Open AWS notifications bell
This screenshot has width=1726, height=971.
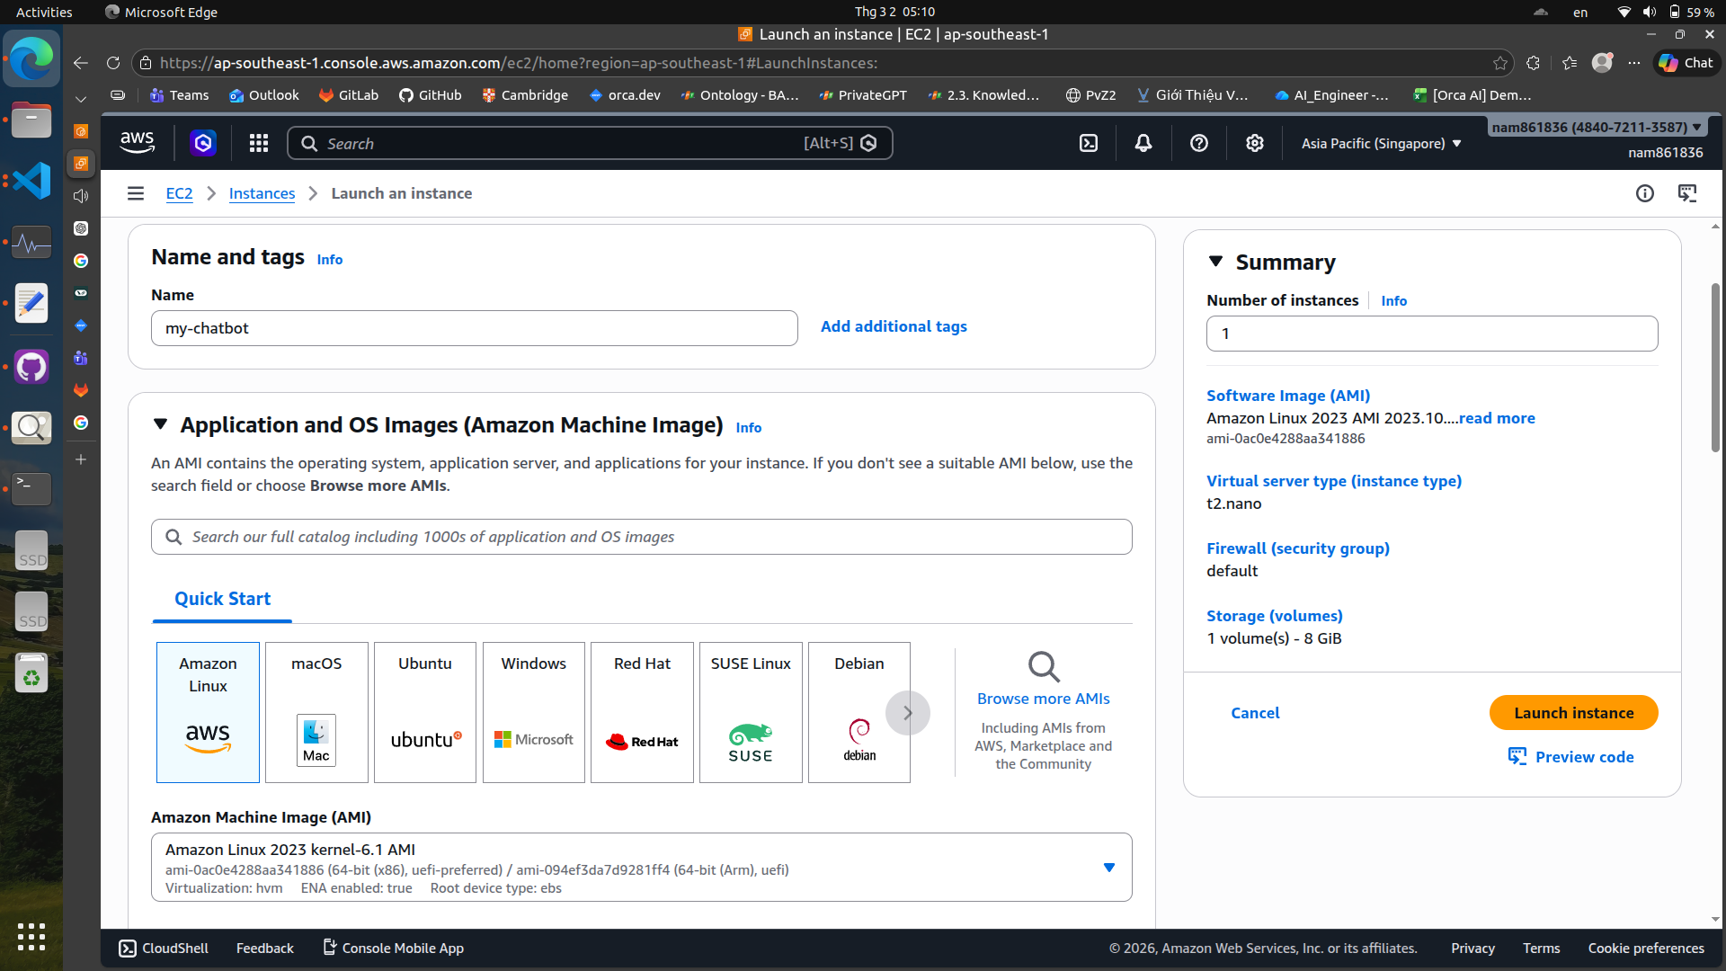click(x=1143, y=142)
